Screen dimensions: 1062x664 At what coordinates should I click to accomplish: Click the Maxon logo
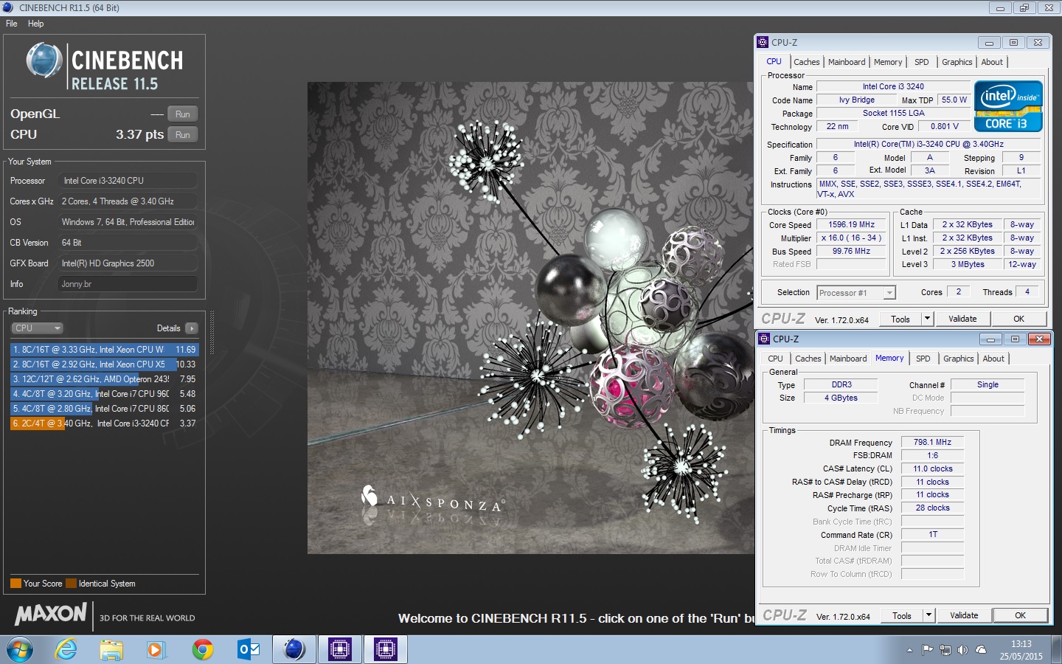51,614
